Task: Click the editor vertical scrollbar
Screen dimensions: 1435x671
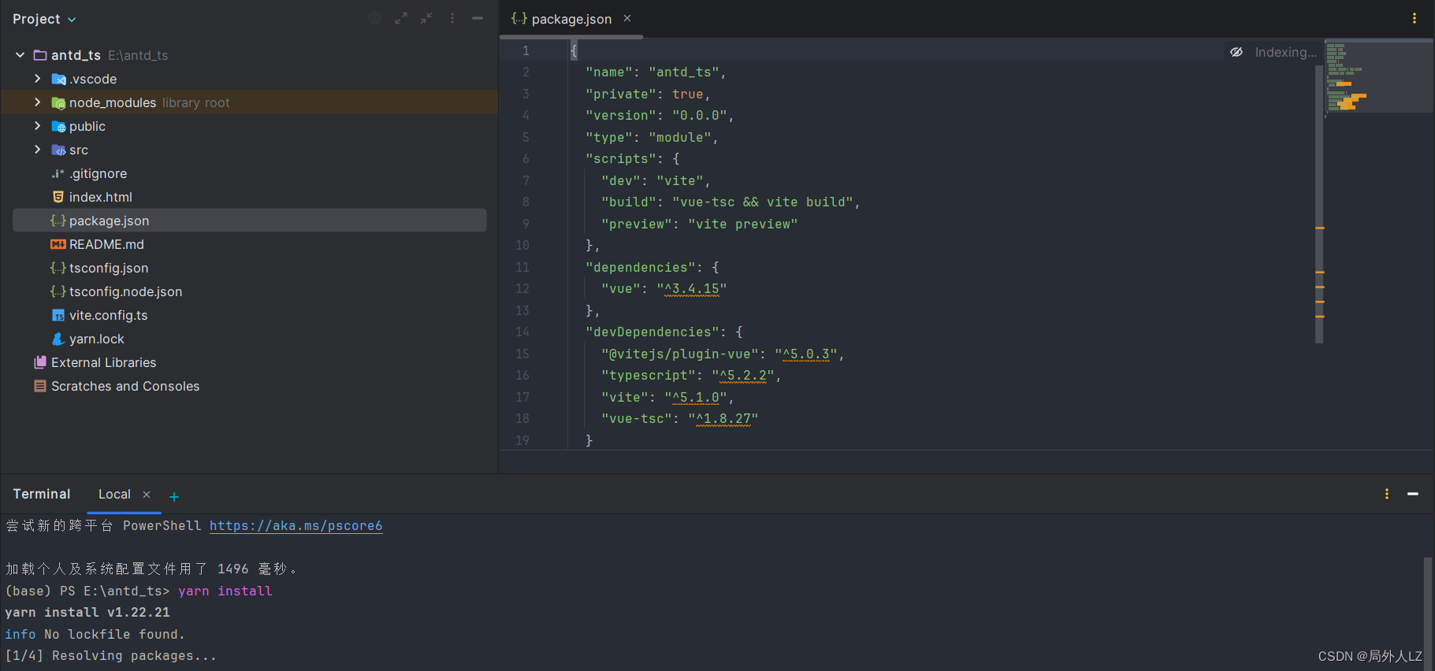Action: click(x=1319, y=205)
